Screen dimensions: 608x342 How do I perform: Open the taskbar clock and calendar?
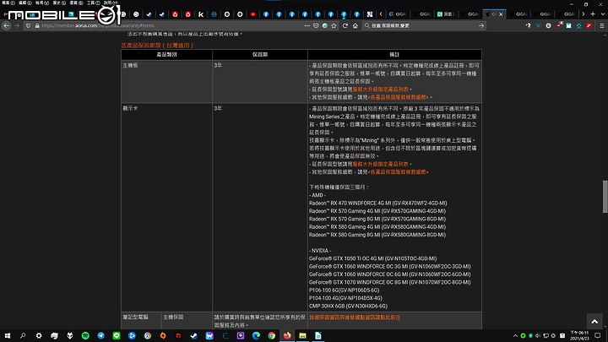pos(579,336)
